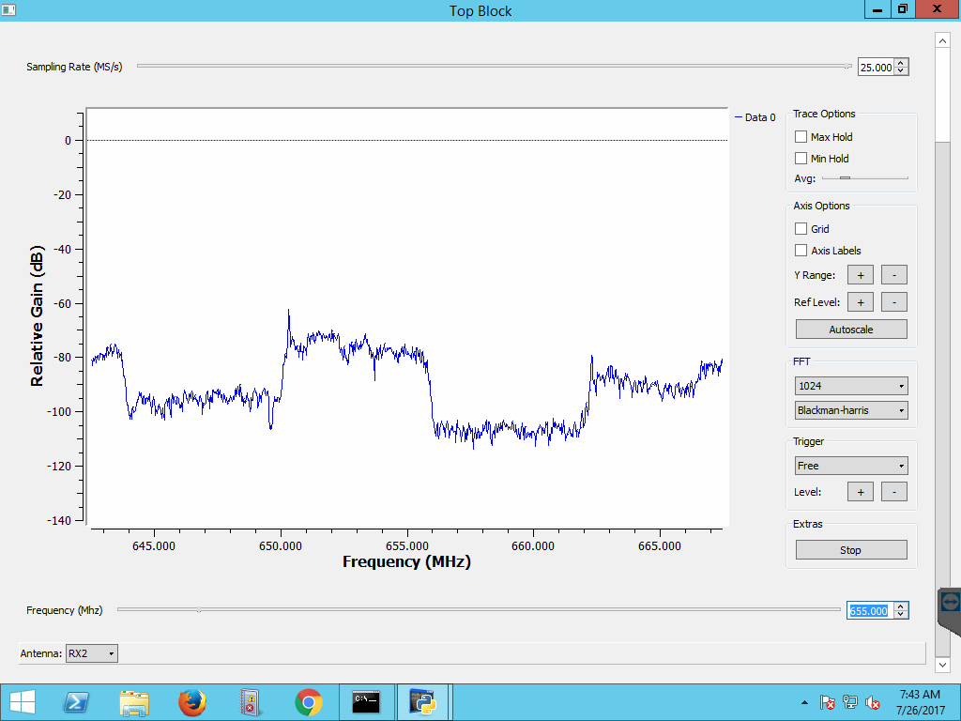
Task: Open Windows PowerShell from the taskbar
Action: click(76, 701)
